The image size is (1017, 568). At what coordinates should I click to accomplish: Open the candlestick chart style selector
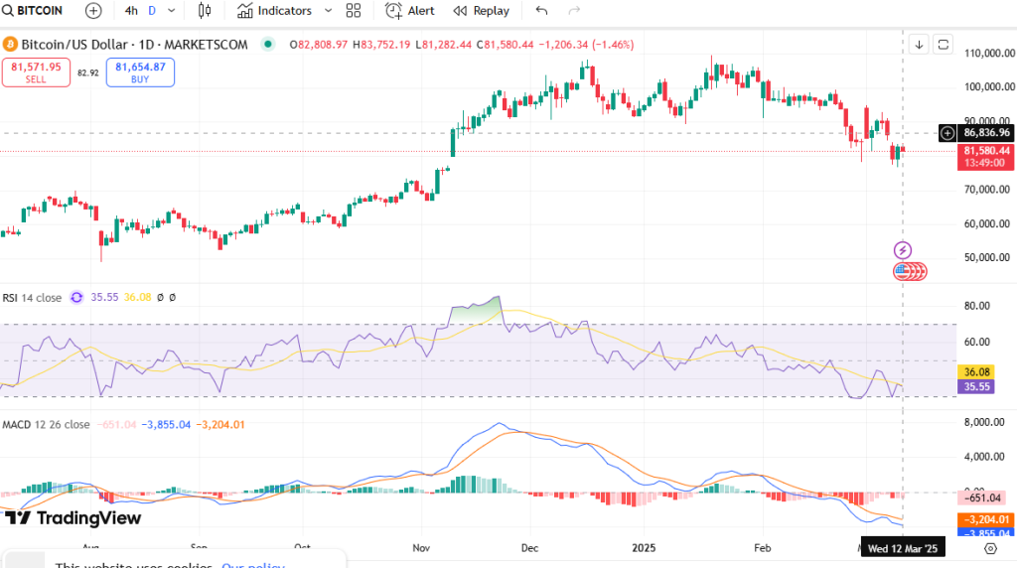[x=205, y=10]
